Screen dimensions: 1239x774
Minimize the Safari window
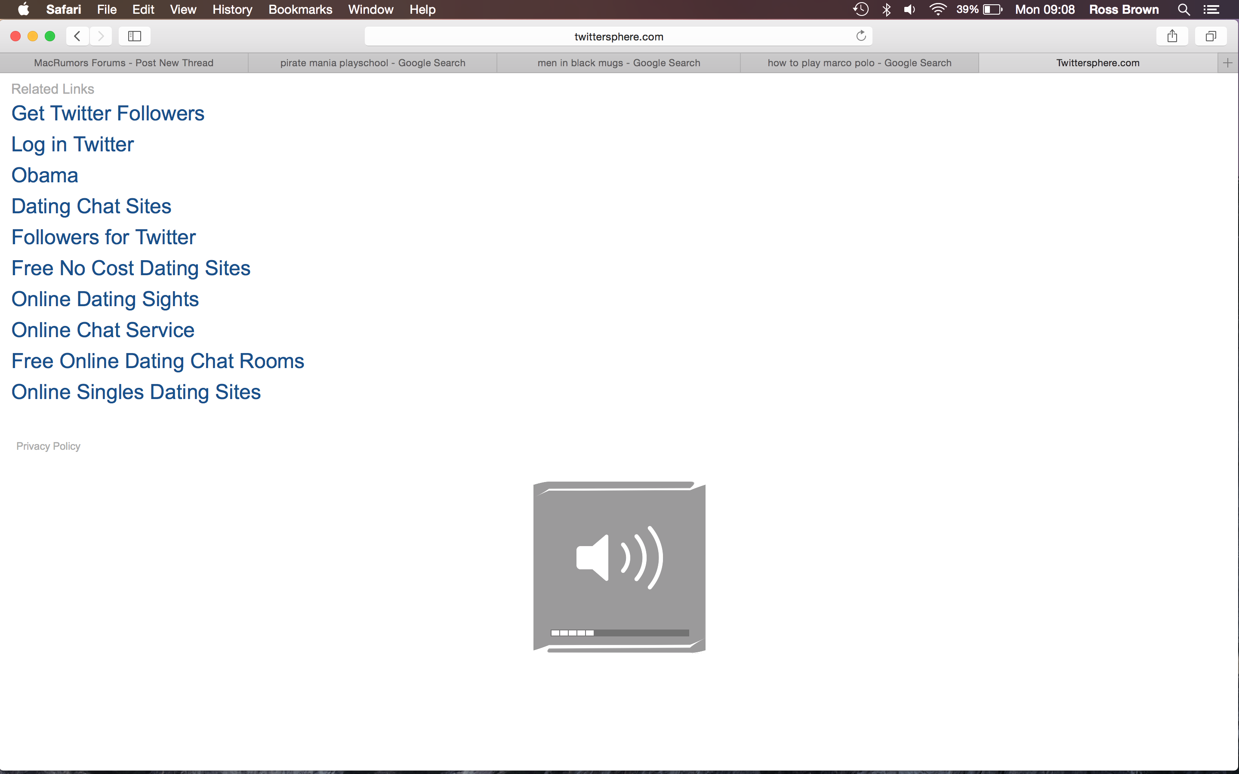[33, 36]
